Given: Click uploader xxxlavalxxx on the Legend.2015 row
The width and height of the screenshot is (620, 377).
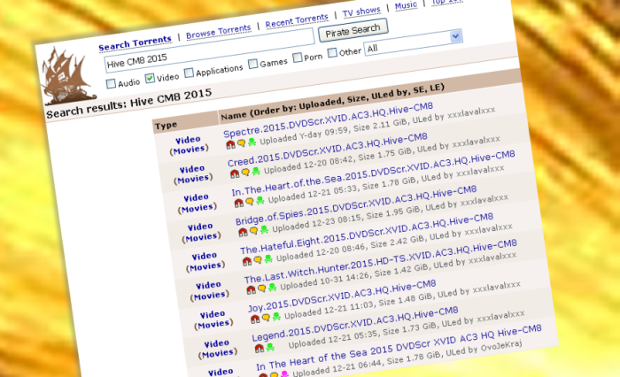Looking at the screenshot, I should pos(500,317).
